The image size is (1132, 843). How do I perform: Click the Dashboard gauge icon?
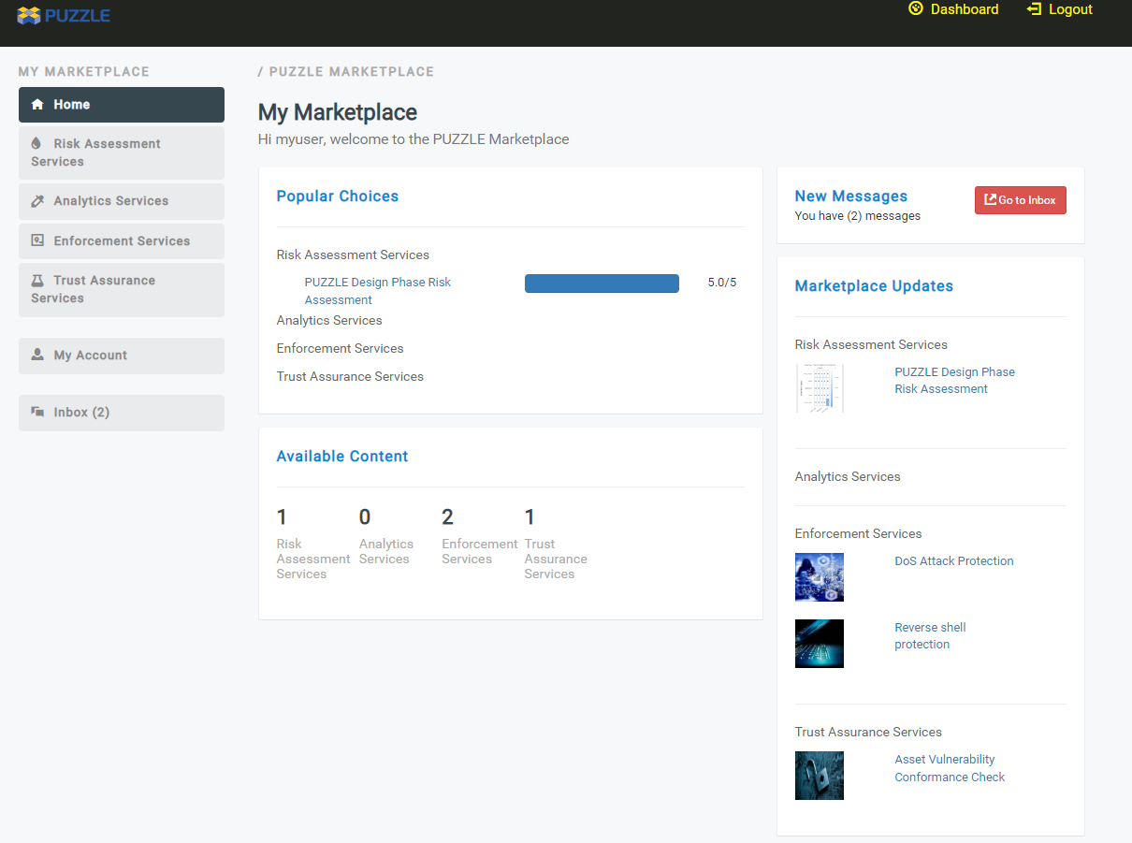[x=916, y=8]
